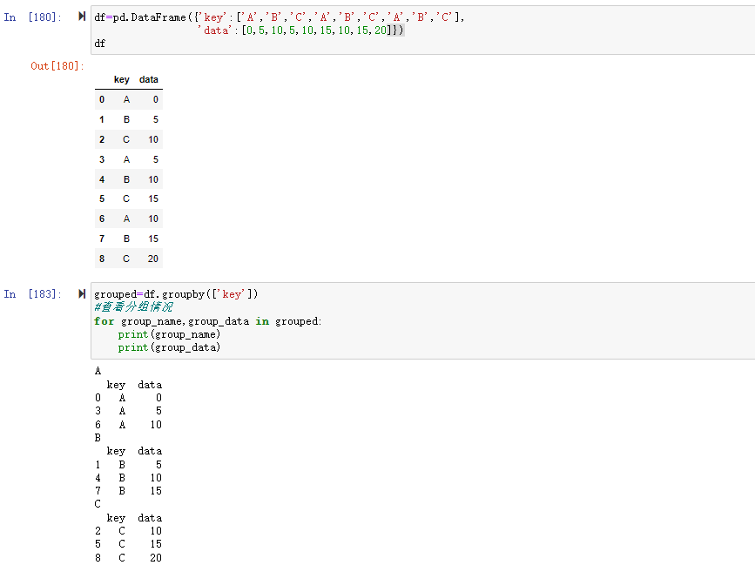
Task: Click the print(group_name) code line
Action: click(169, 334)
